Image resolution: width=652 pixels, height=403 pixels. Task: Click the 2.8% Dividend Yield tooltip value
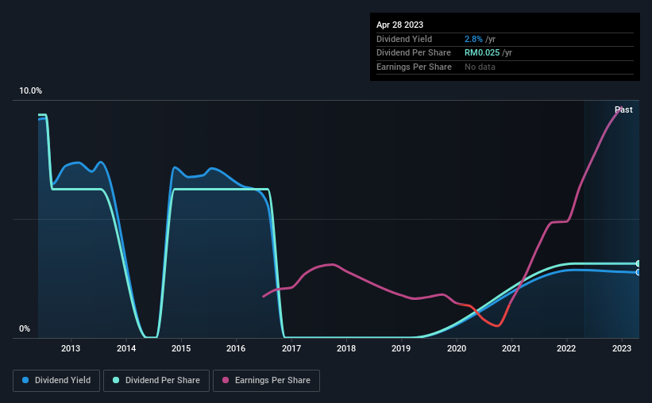pyautogui.click(x=473, y=39)
